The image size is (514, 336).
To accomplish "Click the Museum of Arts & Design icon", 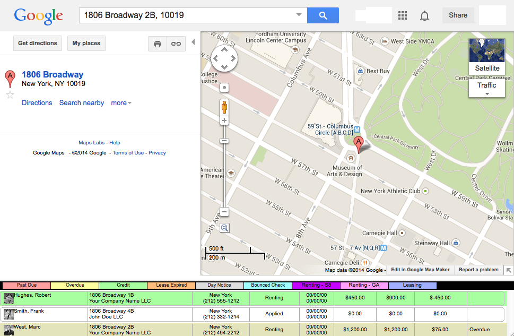I will 351,159.
